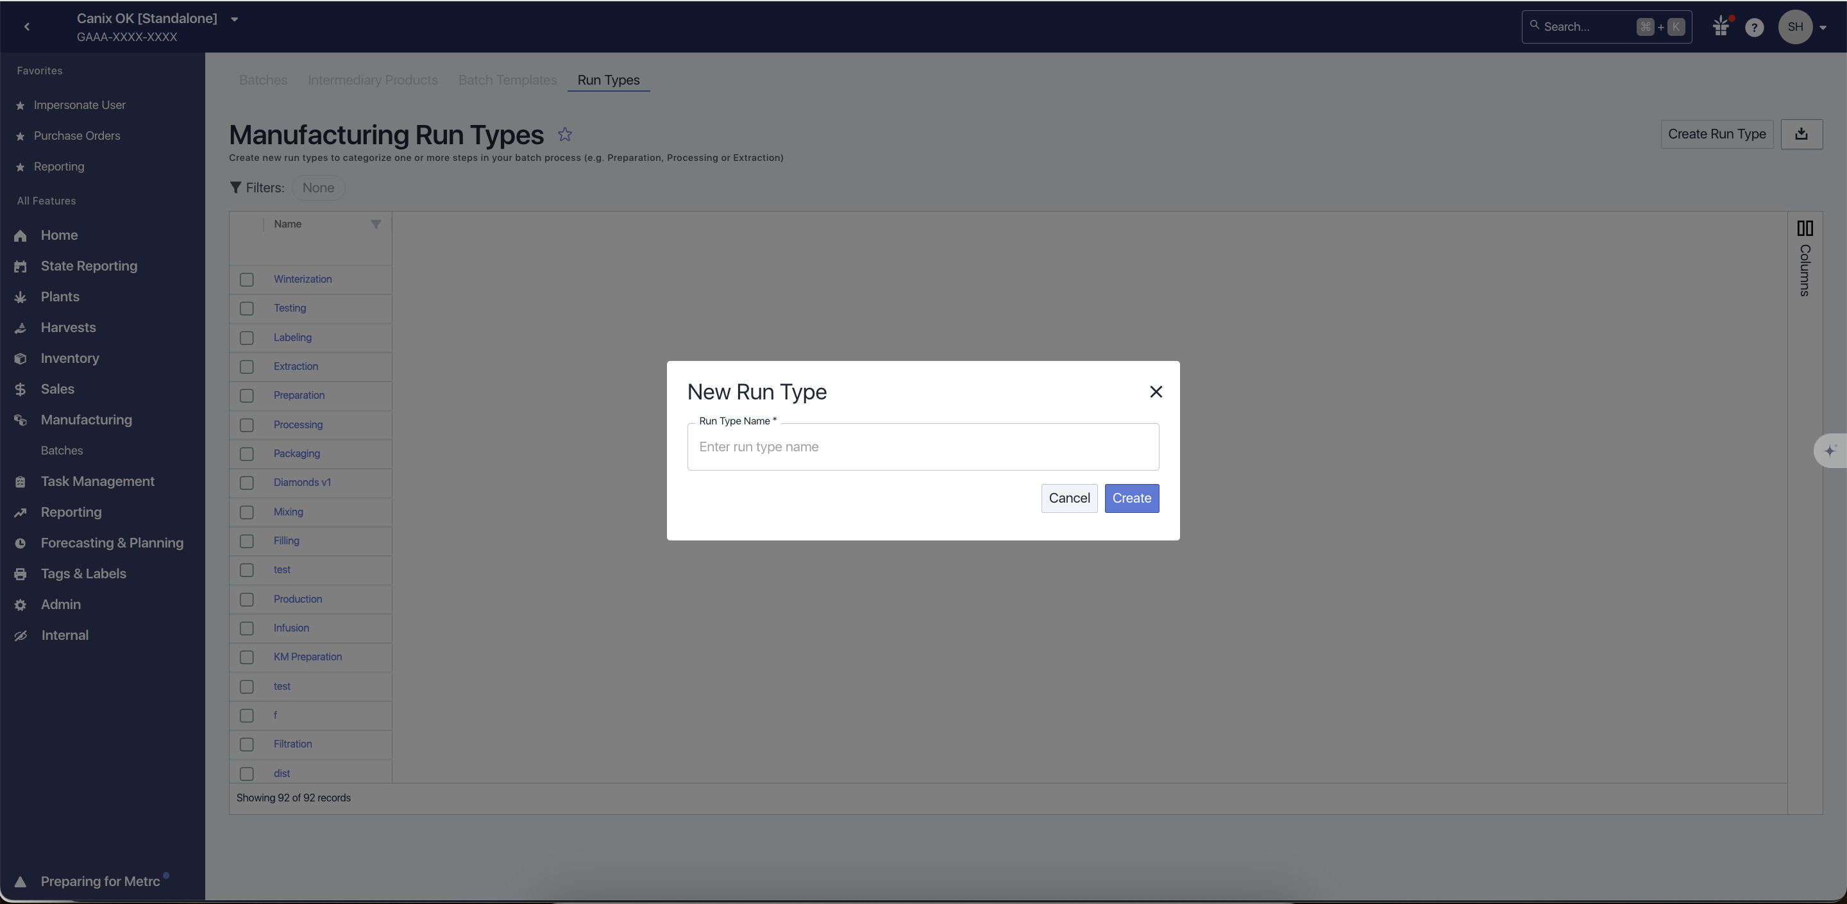1847x904 pixels.
Task: Expand the user account dropdown arrow
Action: (1823, 28)
